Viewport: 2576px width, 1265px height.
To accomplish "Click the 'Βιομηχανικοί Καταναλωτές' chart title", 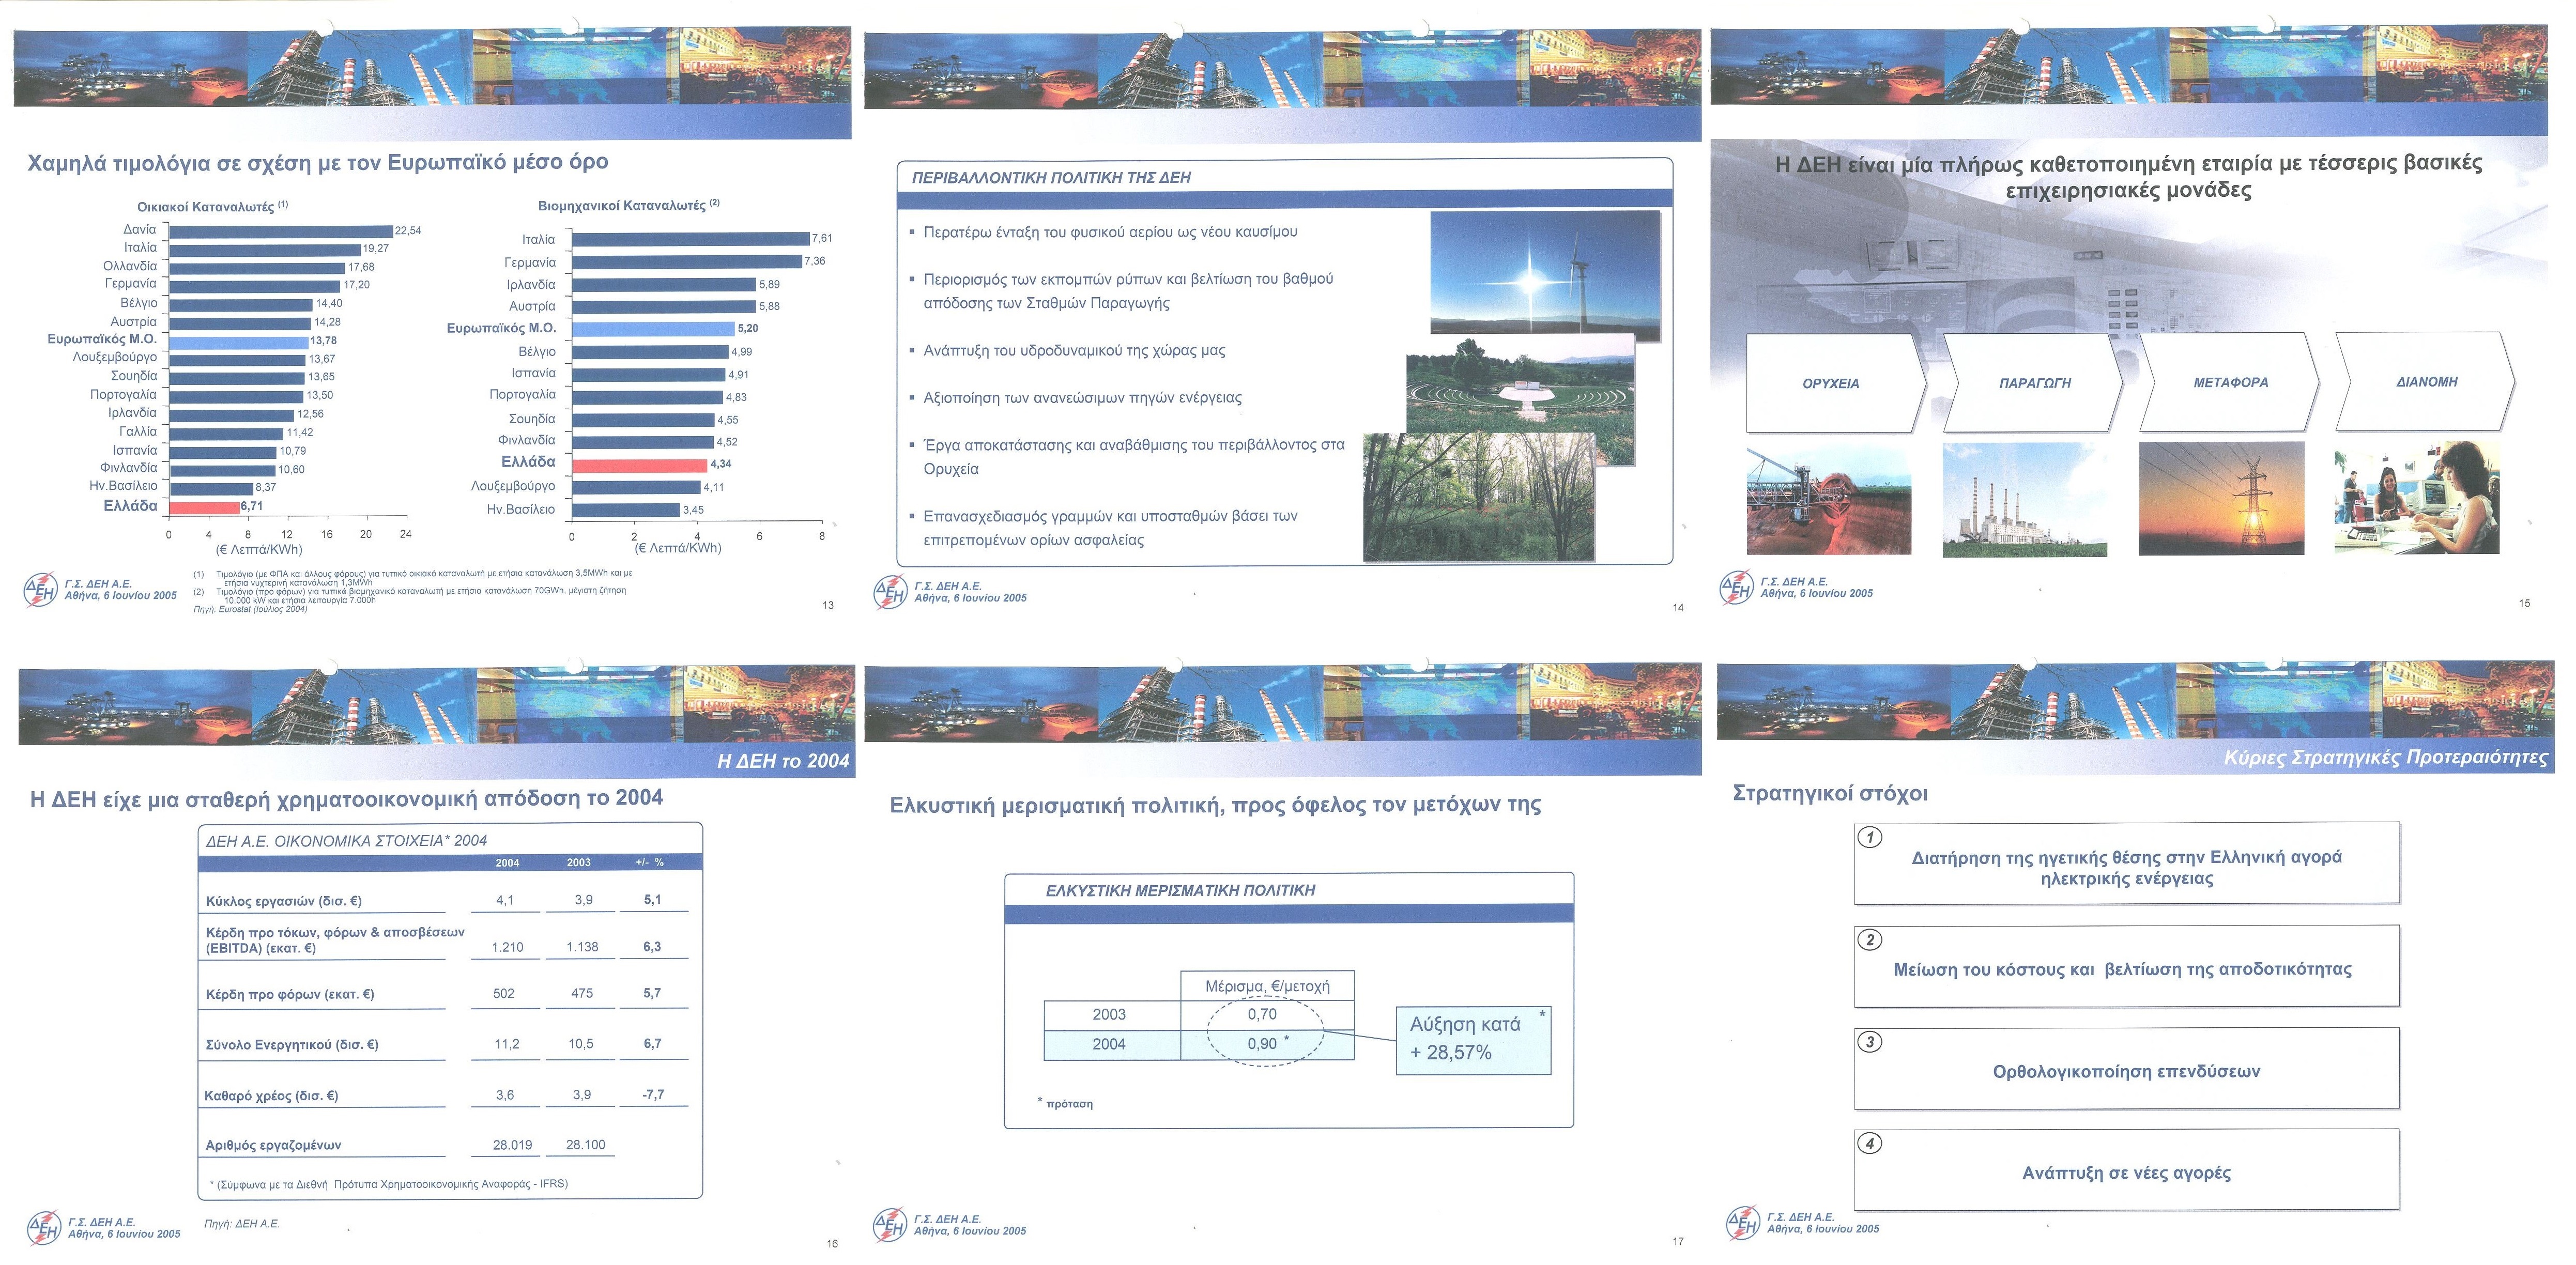I will [629, 205].
